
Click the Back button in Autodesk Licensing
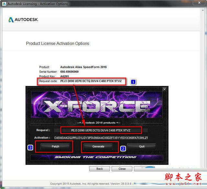(x=100, y=169)
